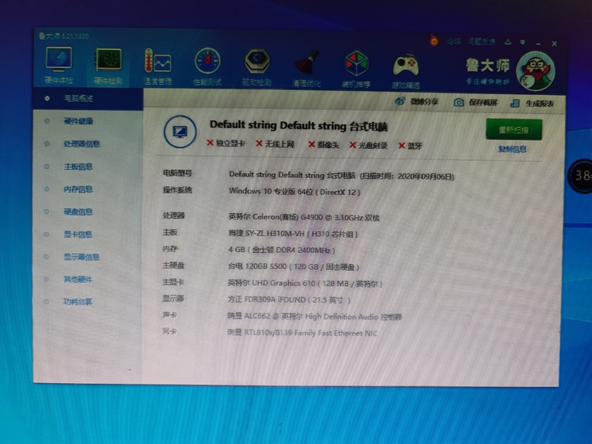
Task: Click the orange medal icon in title bar
Action: [x=434, y=41]
